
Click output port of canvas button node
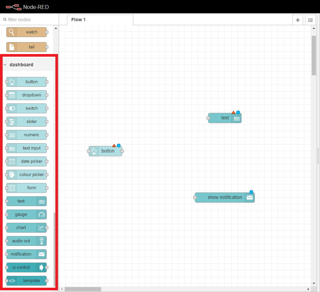(x=122, y=151)
